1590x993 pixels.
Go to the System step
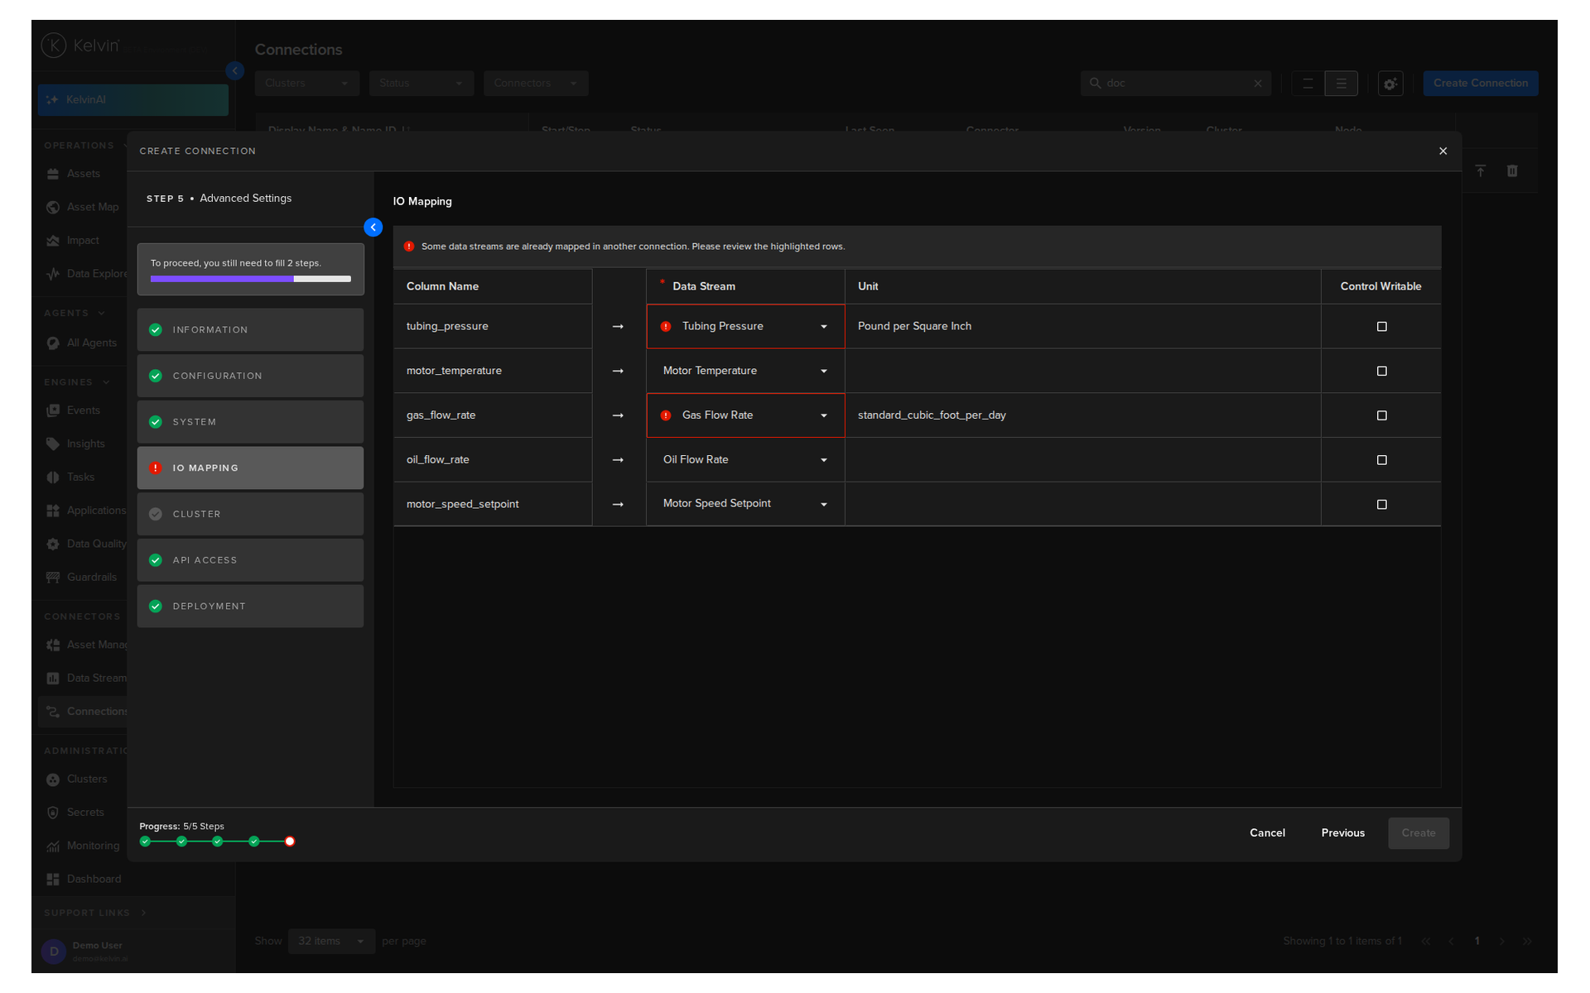click(250, 422)
